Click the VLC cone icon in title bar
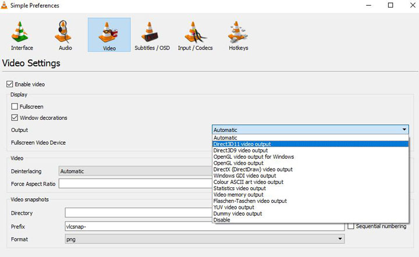 pos(4,5)
